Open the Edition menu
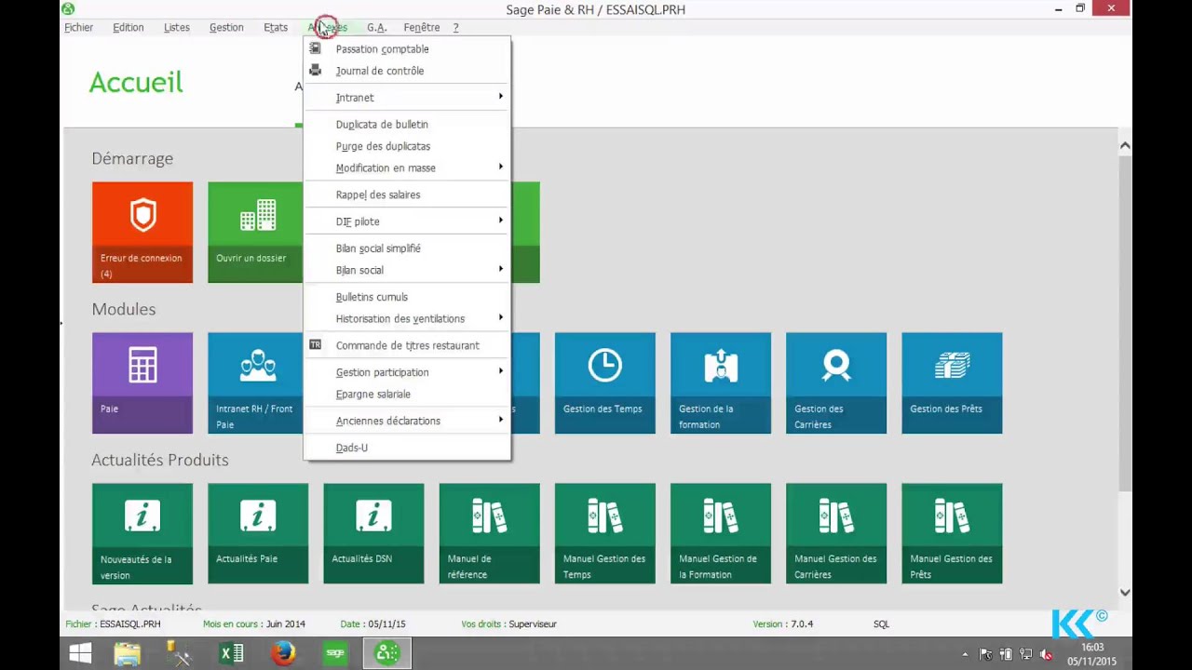The height and width of the screenshot is (670, 1192). pyautogui.click(x=129, y=28)
